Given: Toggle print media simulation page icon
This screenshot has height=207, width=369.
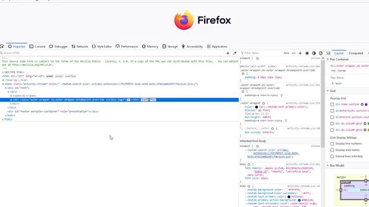Looking at the screenshot, I should [x=321, y=53].
